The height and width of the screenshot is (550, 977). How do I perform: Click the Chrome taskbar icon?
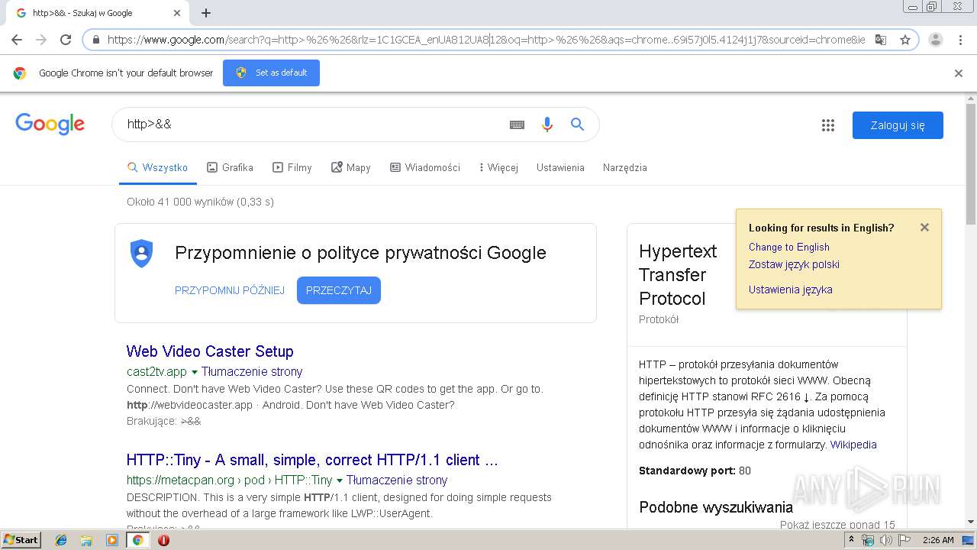pyautogui.click(x=137, y=540)
